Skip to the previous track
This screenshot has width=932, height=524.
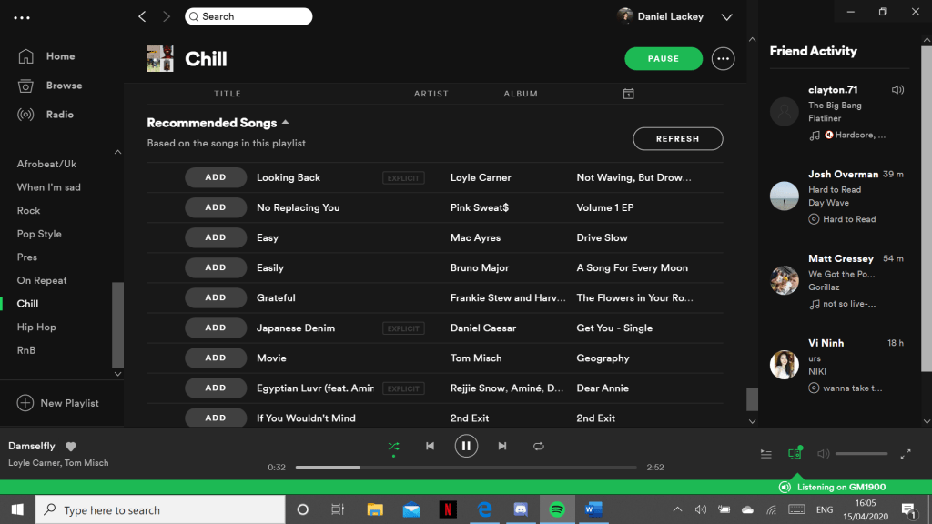tap(430, 446)
